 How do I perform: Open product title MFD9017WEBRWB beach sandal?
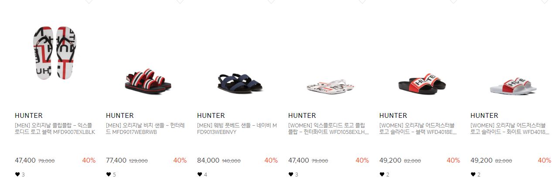tap(146, 129)
